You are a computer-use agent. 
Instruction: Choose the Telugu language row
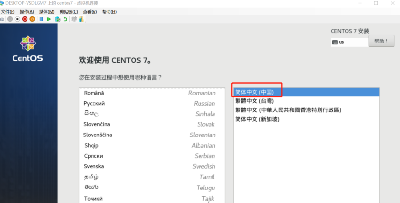point(152,188)
